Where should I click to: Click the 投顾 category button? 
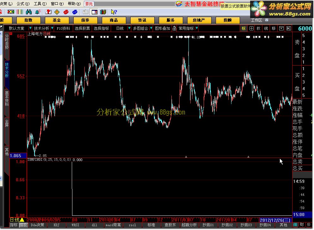point(227,20)
